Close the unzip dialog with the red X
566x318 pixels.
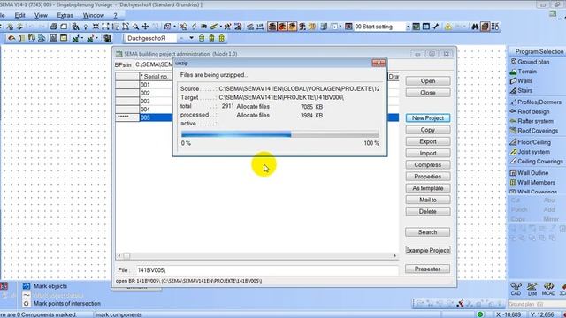tap(379, 63)
